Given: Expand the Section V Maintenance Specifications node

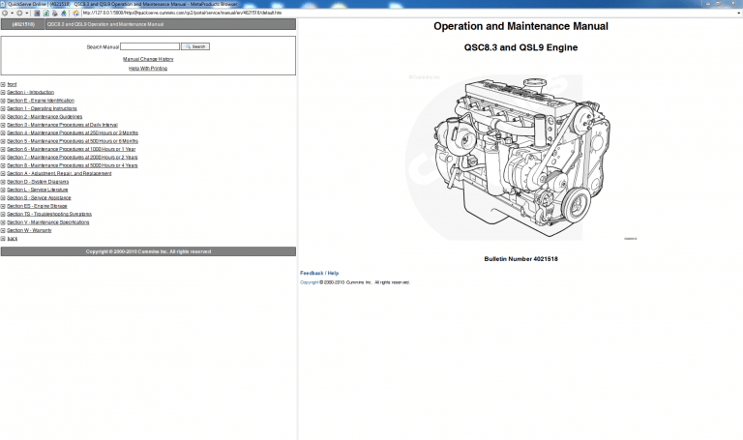Looking at the screenshot, I should pyautogui.click(x=3, y=222).
